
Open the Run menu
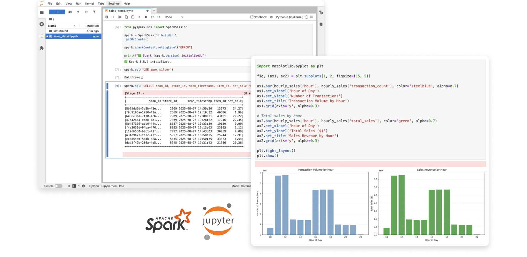click(x=79, y=4)
